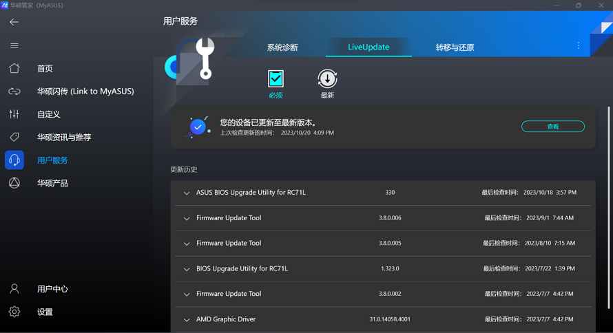The width and height of the screenshot is (613, 333).
Task: Open 华硕产品 in the sidebar
Action: point(52,183)
